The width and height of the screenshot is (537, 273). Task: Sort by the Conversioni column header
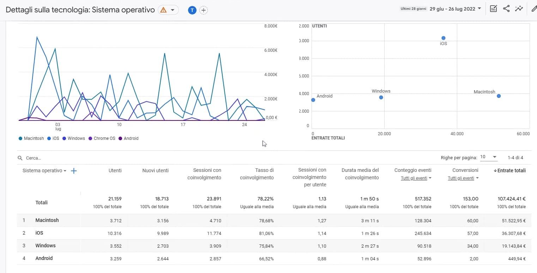pos(465,170)
